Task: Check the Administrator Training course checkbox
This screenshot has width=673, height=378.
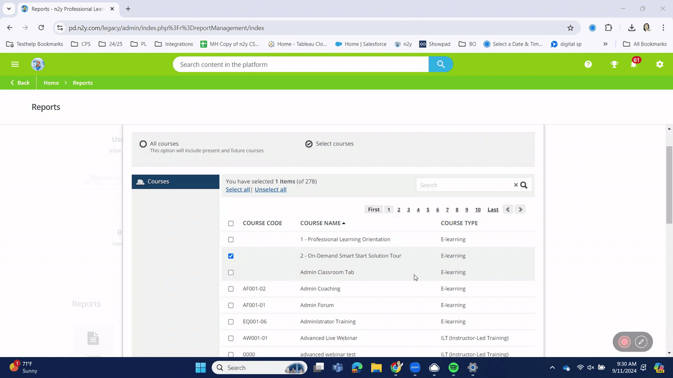Action: tap(231, 322)
